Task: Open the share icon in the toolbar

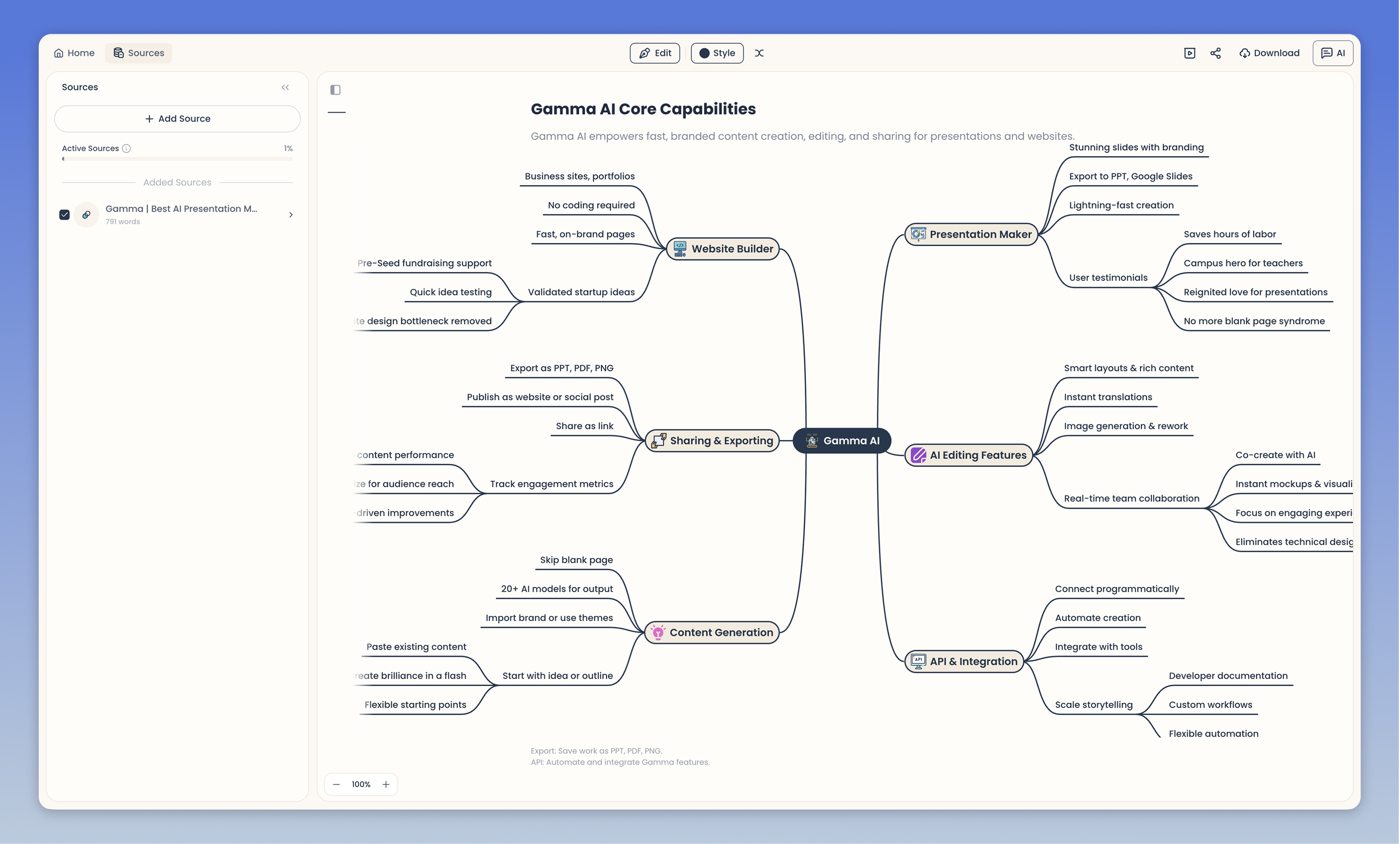Action: (1216, 53)
